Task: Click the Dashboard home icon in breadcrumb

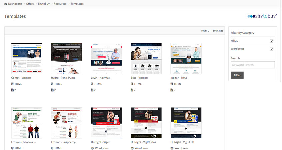Action: click(x=6, y=4)
